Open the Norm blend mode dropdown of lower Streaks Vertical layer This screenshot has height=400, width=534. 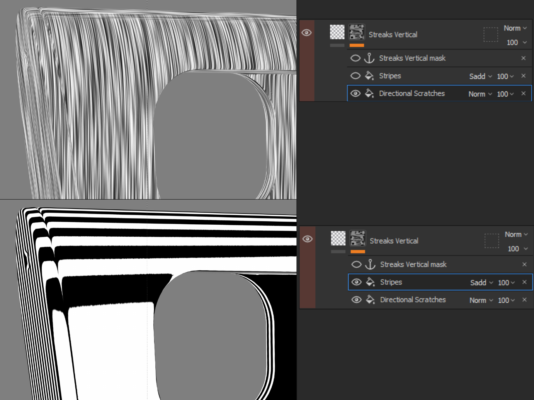coord(516,234)
